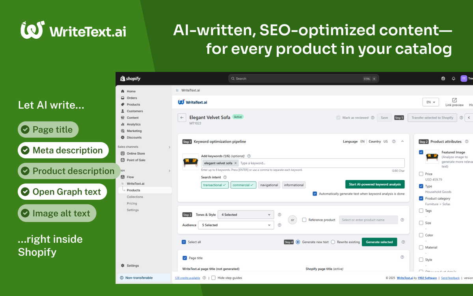Screen dimensions: 473x296
Task: Click the Shopify logo in header
Action: 130,79
